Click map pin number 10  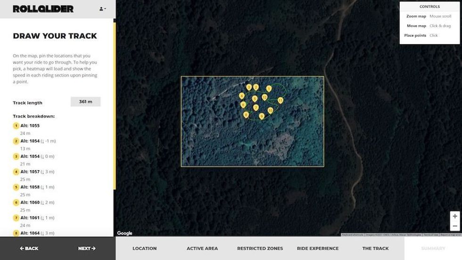[x=270, y=110]
